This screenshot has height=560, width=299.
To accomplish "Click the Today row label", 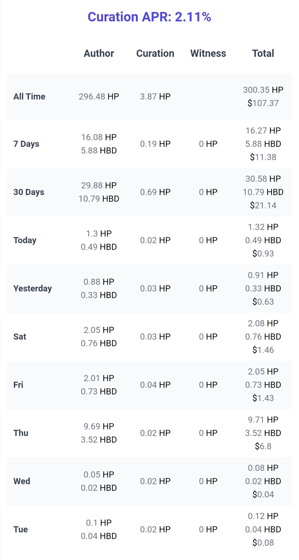I will (x=25, y=240).
